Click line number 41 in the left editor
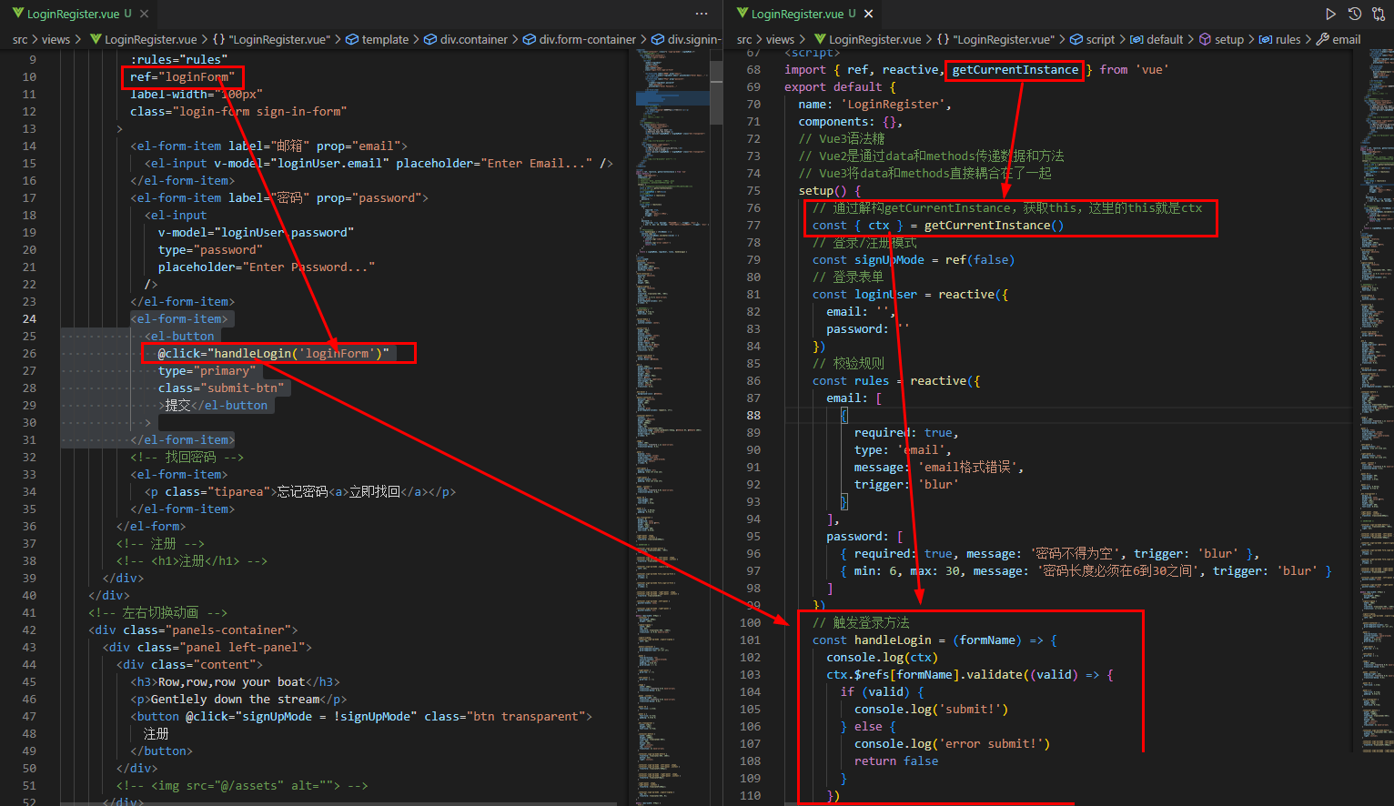The height and width of the screenshot is (806, 1394). pos(29,612)
